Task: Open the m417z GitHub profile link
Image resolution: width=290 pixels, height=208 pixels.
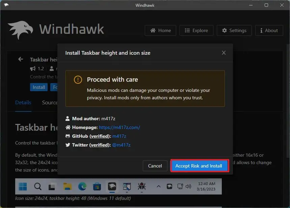Action: click(119, 136)
